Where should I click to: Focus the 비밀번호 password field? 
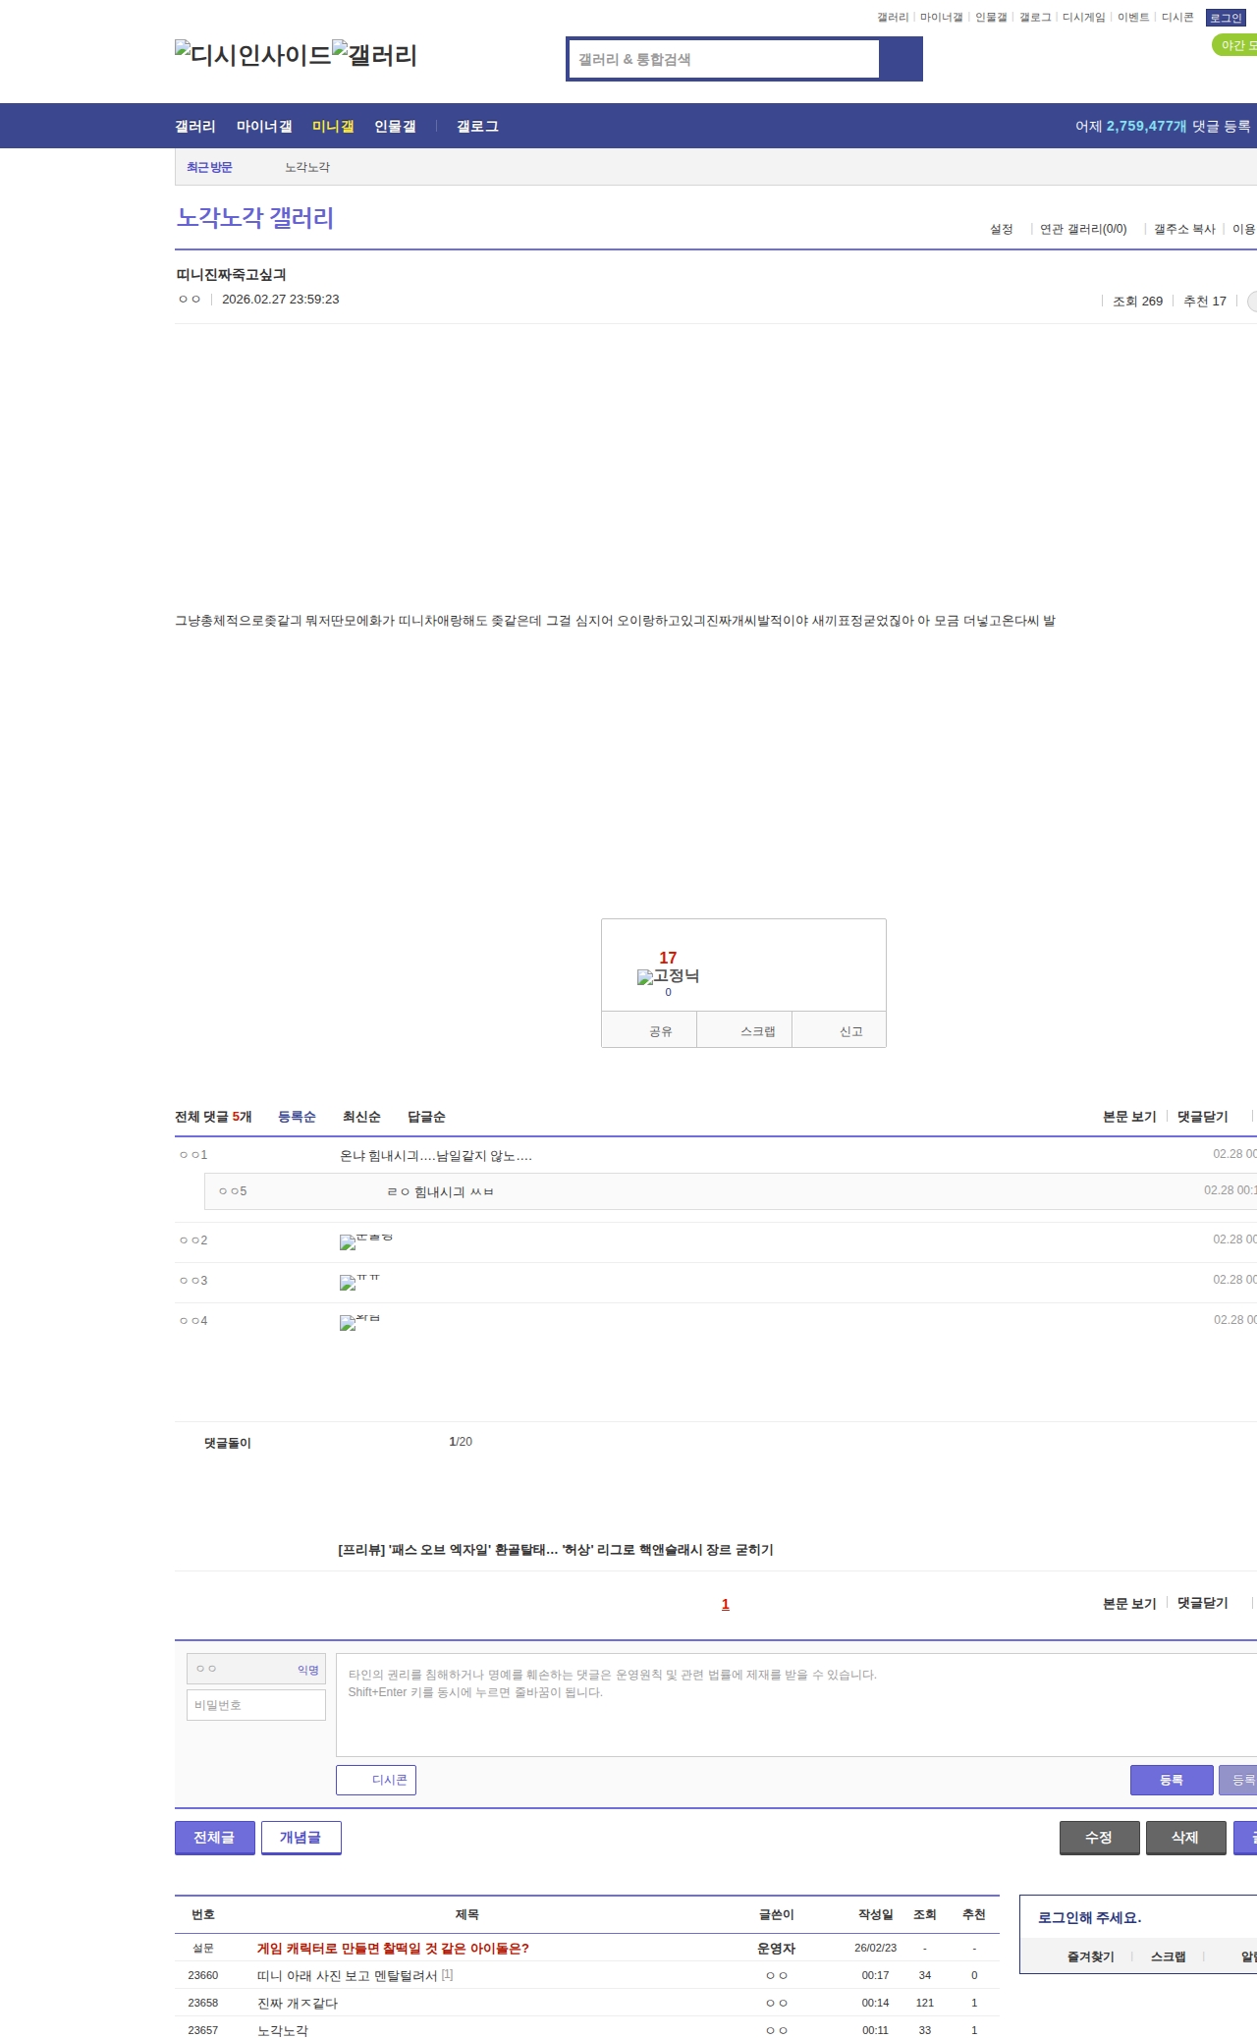[255, 1705]
